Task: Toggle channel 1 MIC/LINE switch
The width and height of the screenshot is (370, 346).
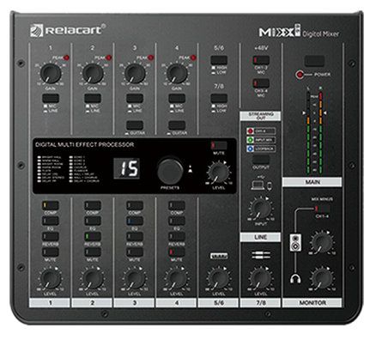Action: click(51, 99)
